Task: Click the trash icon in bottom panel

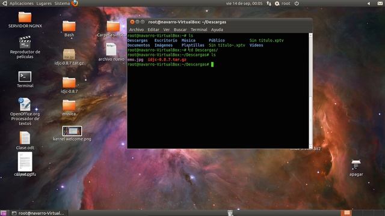Action: coord(230,213)
